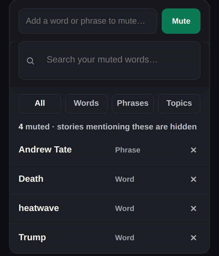
Task: Unmute the heatwave word
Action: click(193, 208)
